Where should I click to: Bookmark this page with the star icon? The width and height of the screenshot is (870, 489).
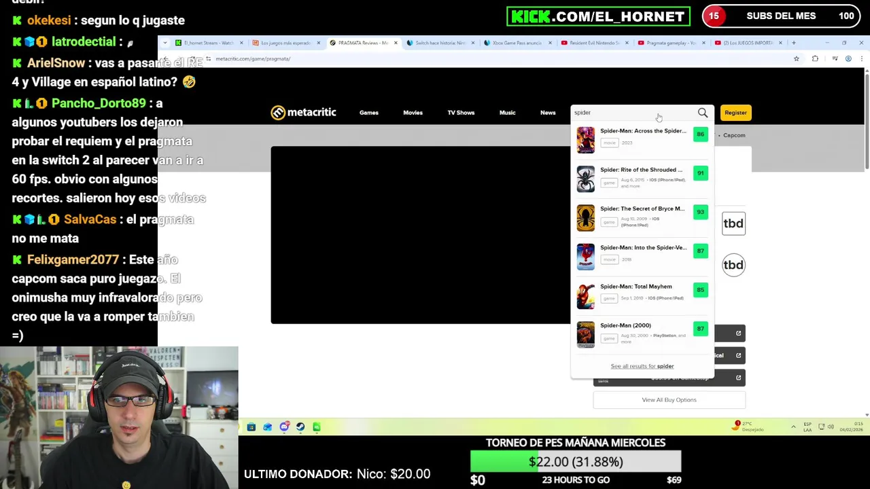coord(797,59)
